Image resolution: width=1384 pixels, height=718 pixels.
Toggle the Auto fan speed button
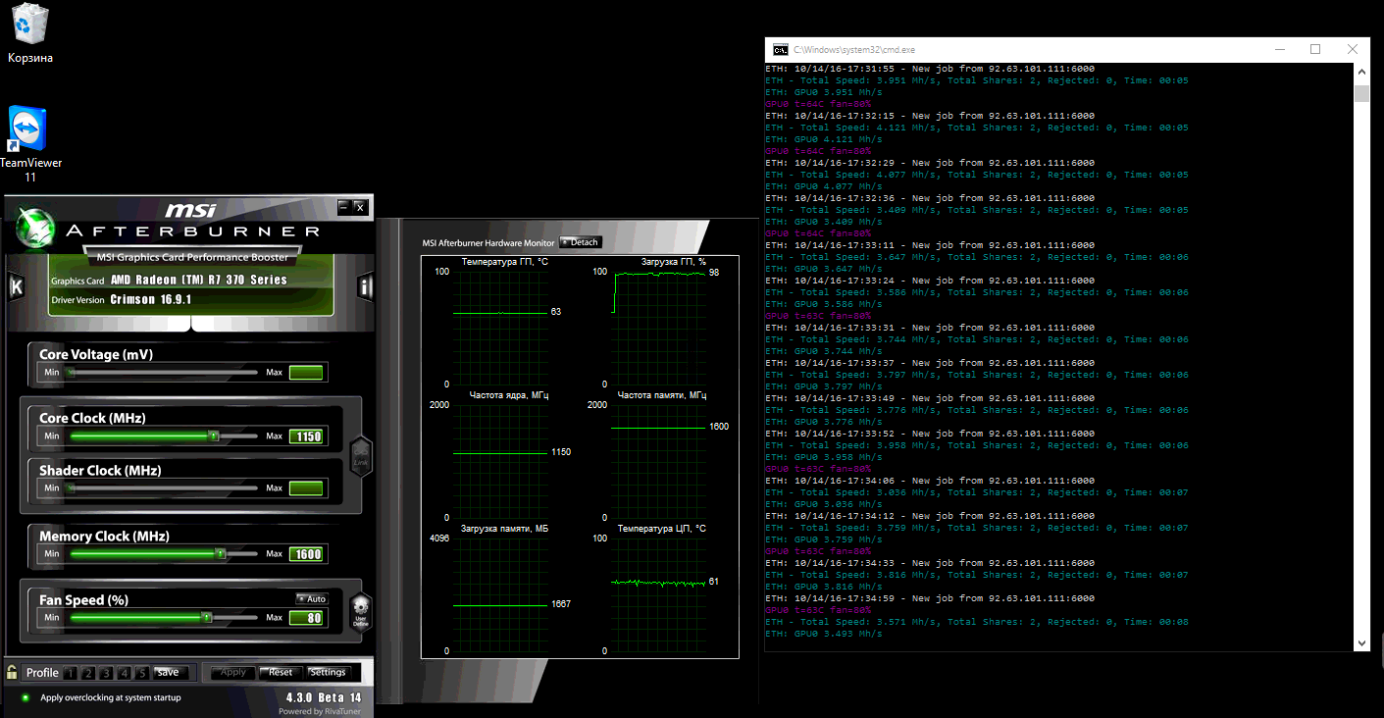click(x=312, y=598)
